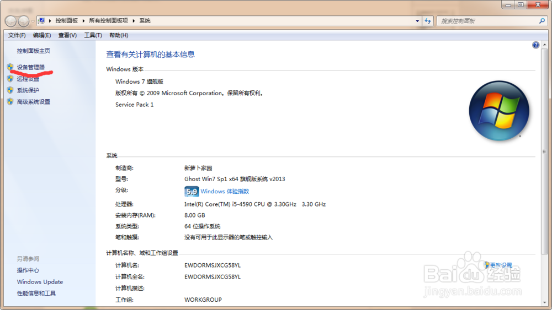Click the Windows logo image
Viewport: 552px width, 310px height.
click(x=499, y=111)
